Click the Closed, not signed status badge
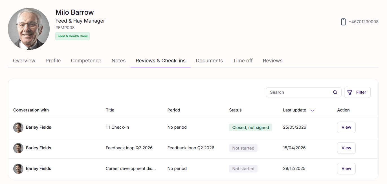 (250, 128)
